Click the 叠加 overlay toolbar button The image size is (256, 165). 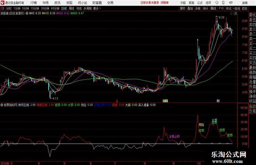[190, 8]
